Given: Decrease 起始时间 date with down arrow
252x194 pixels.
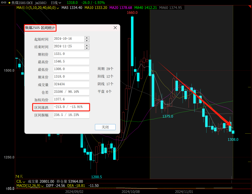Looking at the screenshot, I should click(87, 41).
